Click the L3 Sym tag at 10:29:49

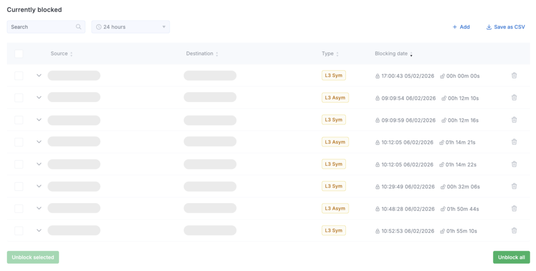click(x=333, y=186)
